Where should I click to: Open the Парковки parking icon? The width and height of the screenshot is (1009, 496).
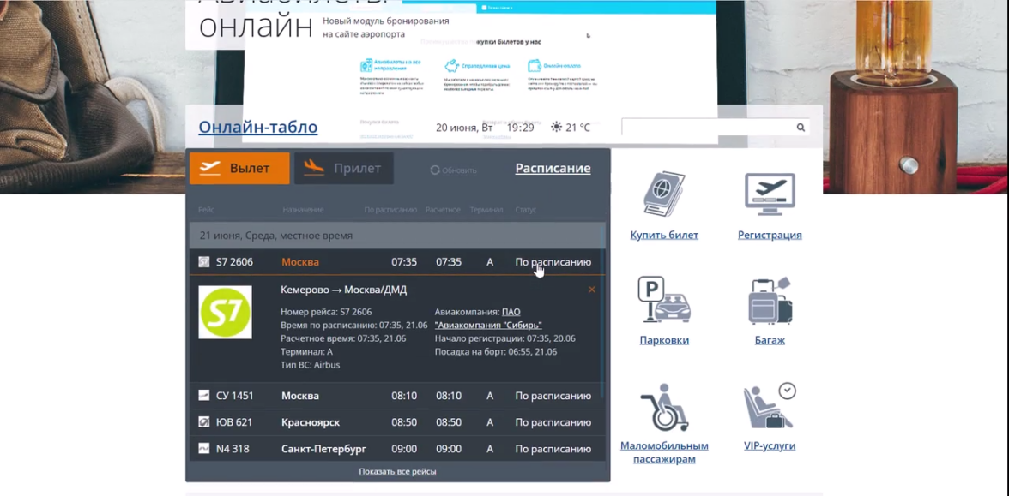664,299
